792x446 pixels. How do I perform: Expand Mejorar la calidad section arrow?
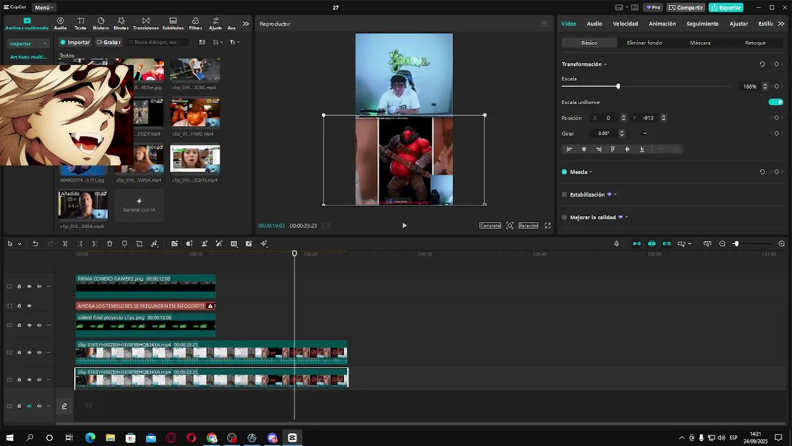point(626,217)
